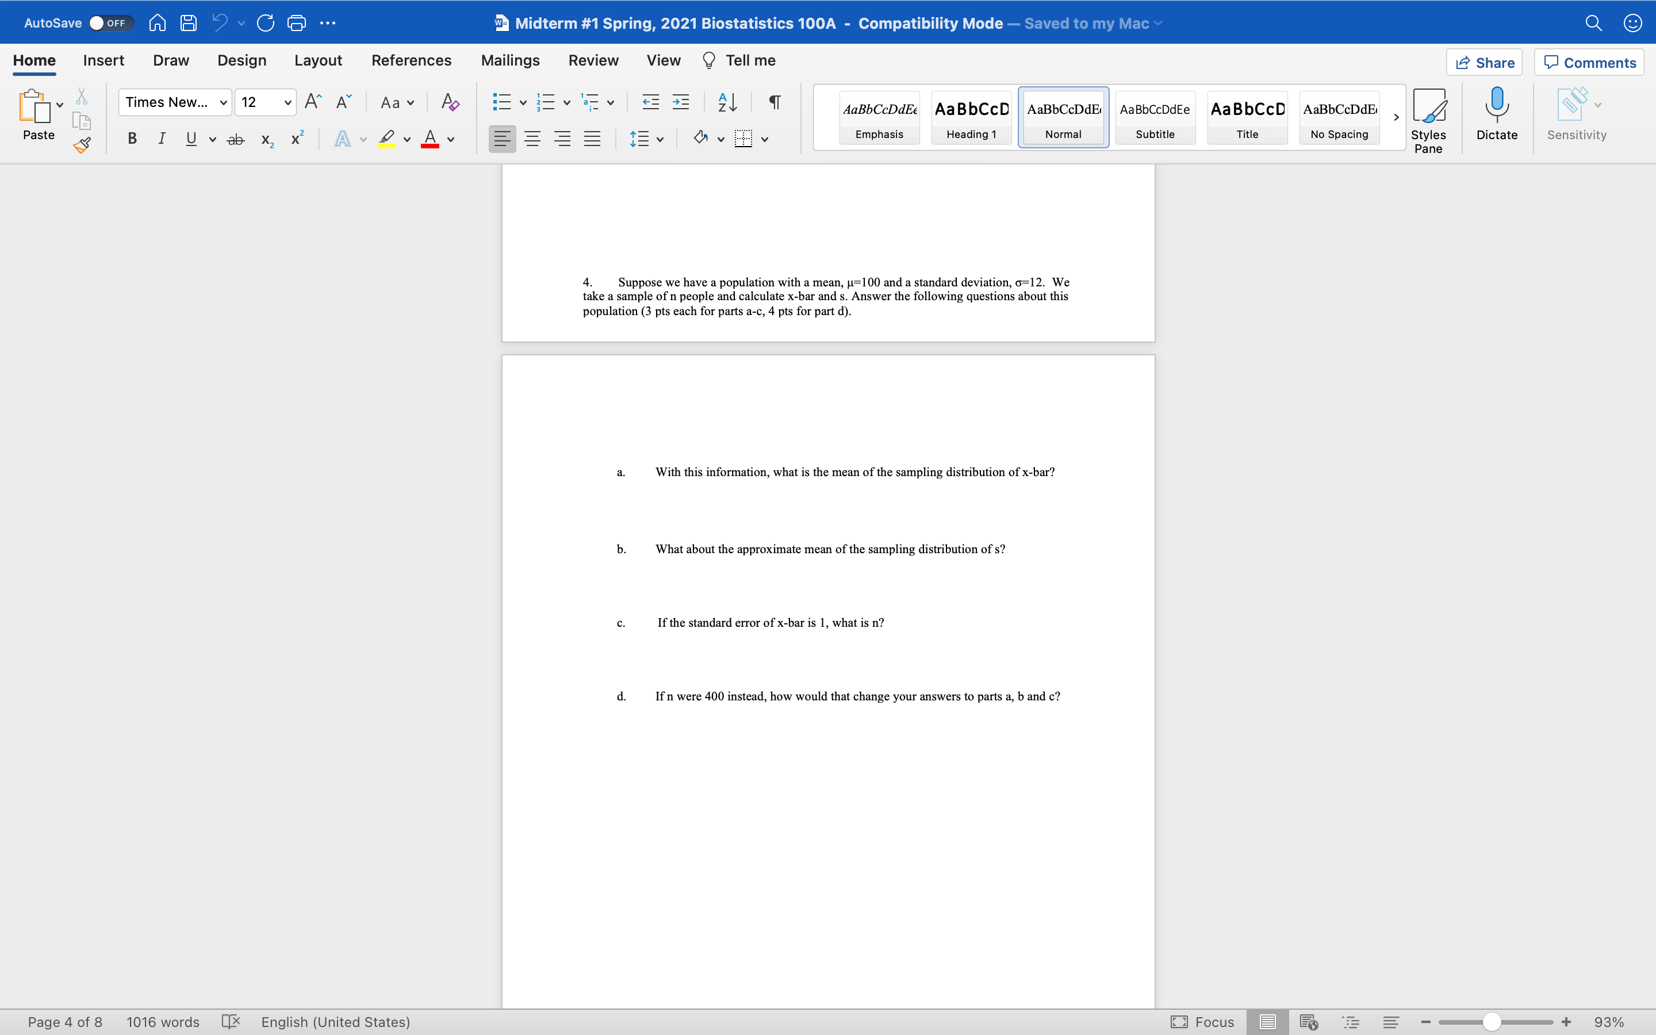The image size is (1656, 1035).
Task: Apply the Emphasis style
Action: click(879, 118)
